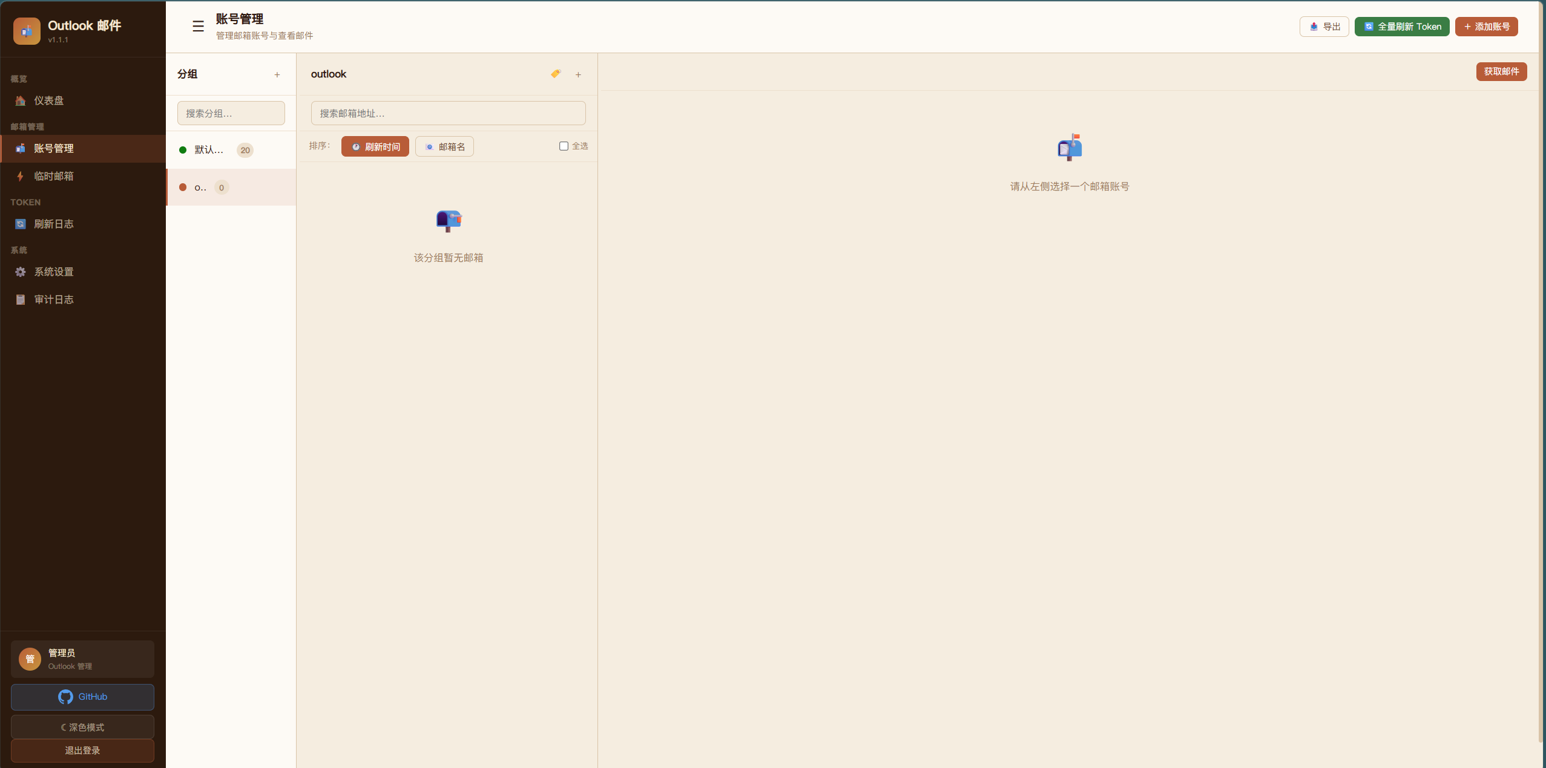This screenshot has height=768, width=1546.
Task: Open 刷新日志 in sidebar
Action: (x=53, y=224)
